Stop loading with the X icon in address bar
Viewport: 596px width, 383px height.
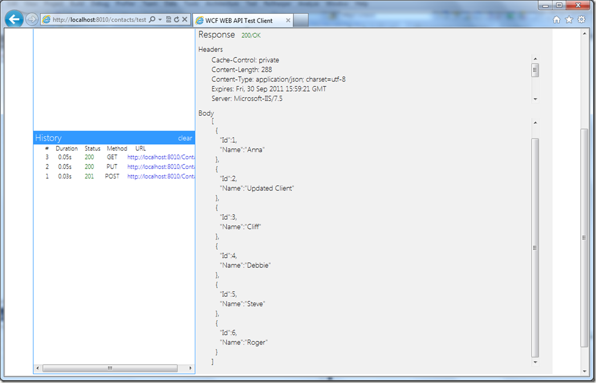pos(185,19)
